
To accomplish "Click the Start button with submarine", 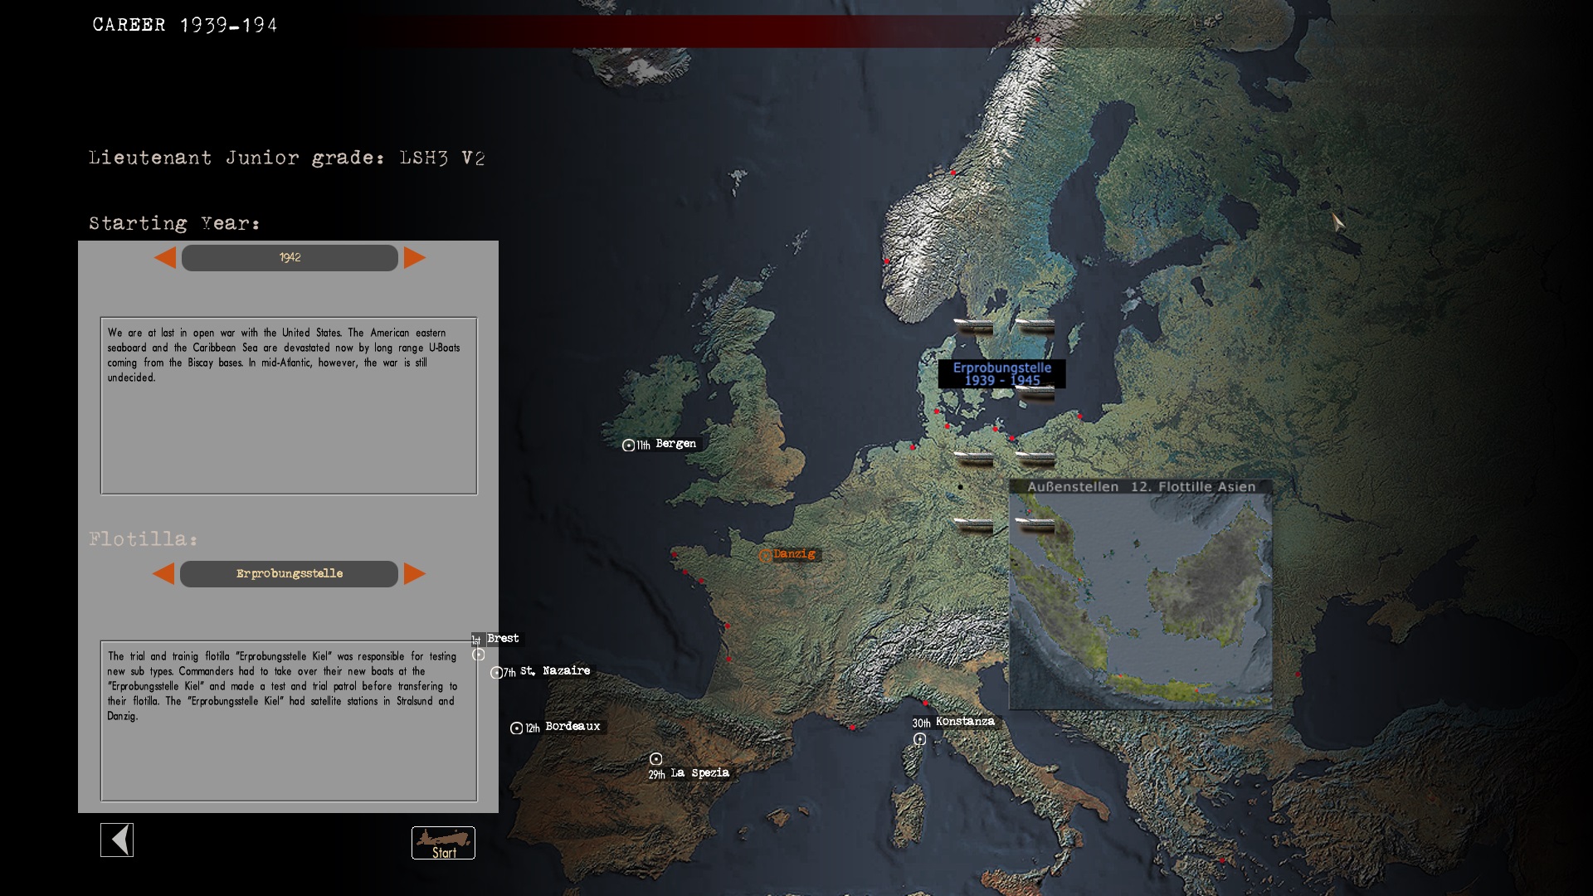I will click(x=443, y=843).
